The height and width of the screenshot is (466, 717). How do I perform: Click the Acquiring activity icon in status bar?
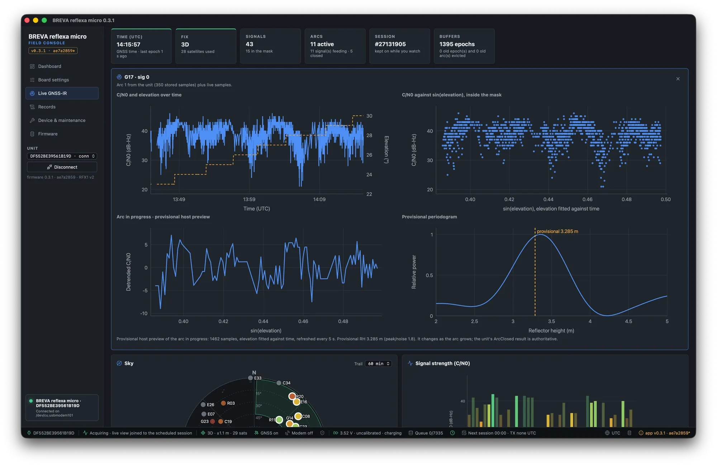85,433
